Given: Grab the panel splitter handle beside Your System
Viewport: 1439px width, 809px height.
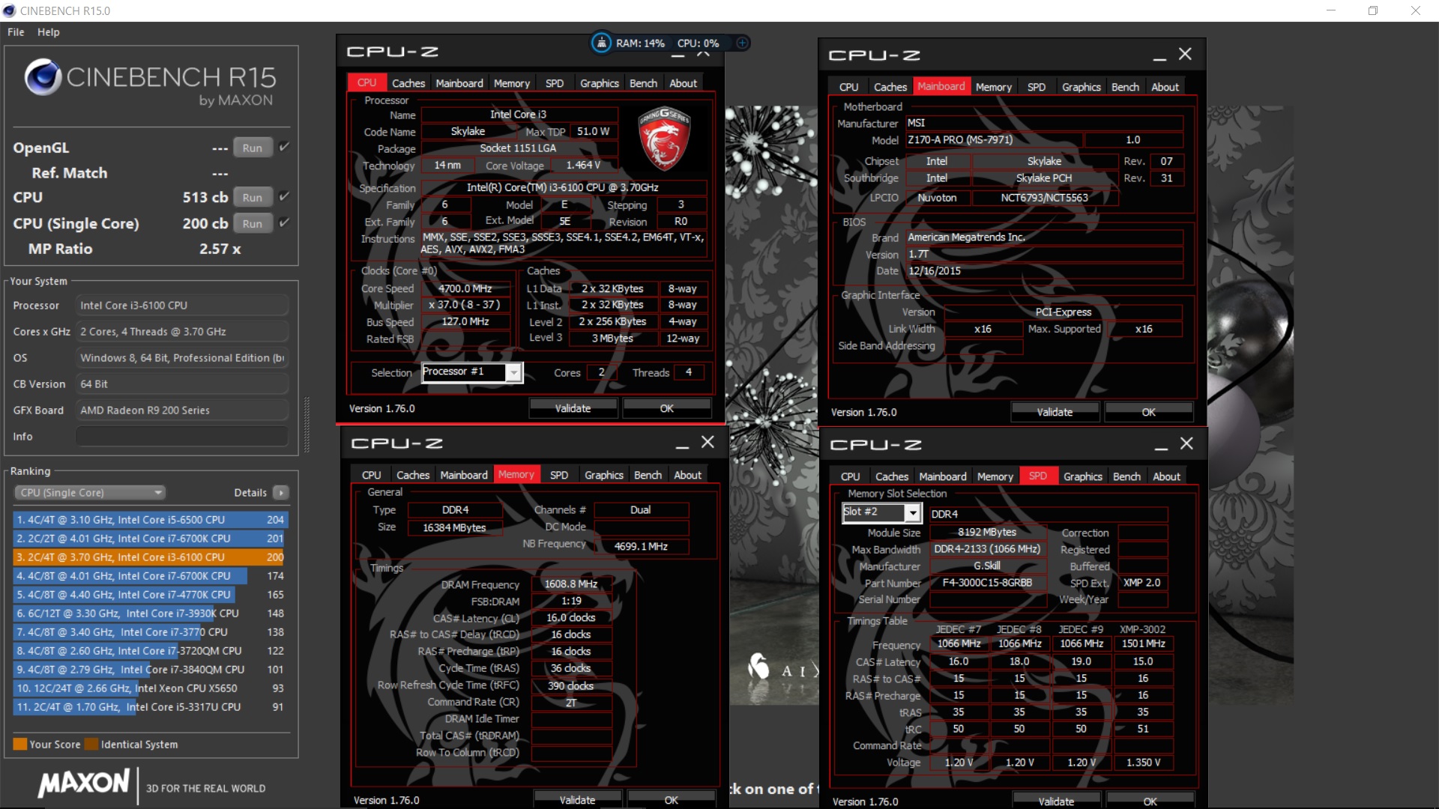Looking at the screenshot, I should pos(306,425).
